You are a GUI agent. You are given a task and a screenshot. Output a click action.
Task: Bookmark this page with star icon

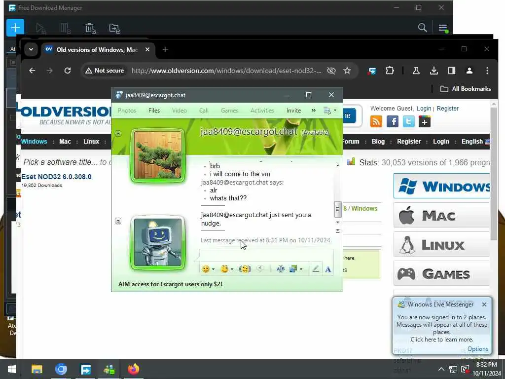click(347, 71)
